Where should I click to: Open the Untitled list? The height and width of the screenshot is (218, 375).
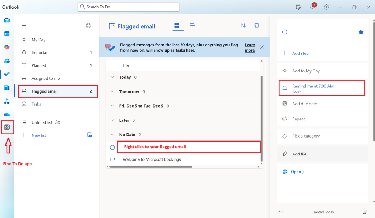[x=57, y=123]
